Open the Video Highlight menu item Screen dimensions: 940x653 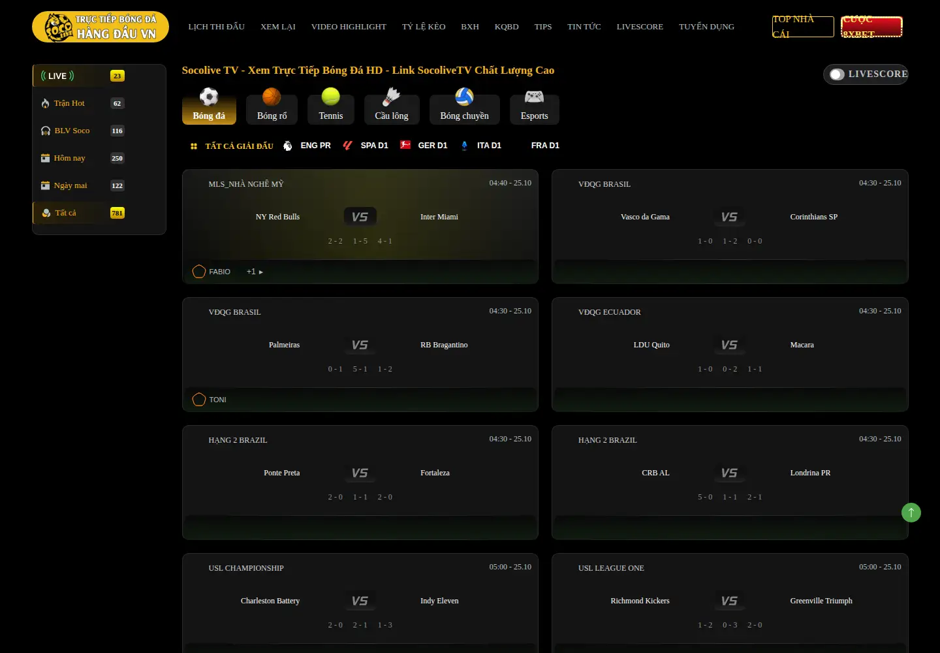(349, 27)
